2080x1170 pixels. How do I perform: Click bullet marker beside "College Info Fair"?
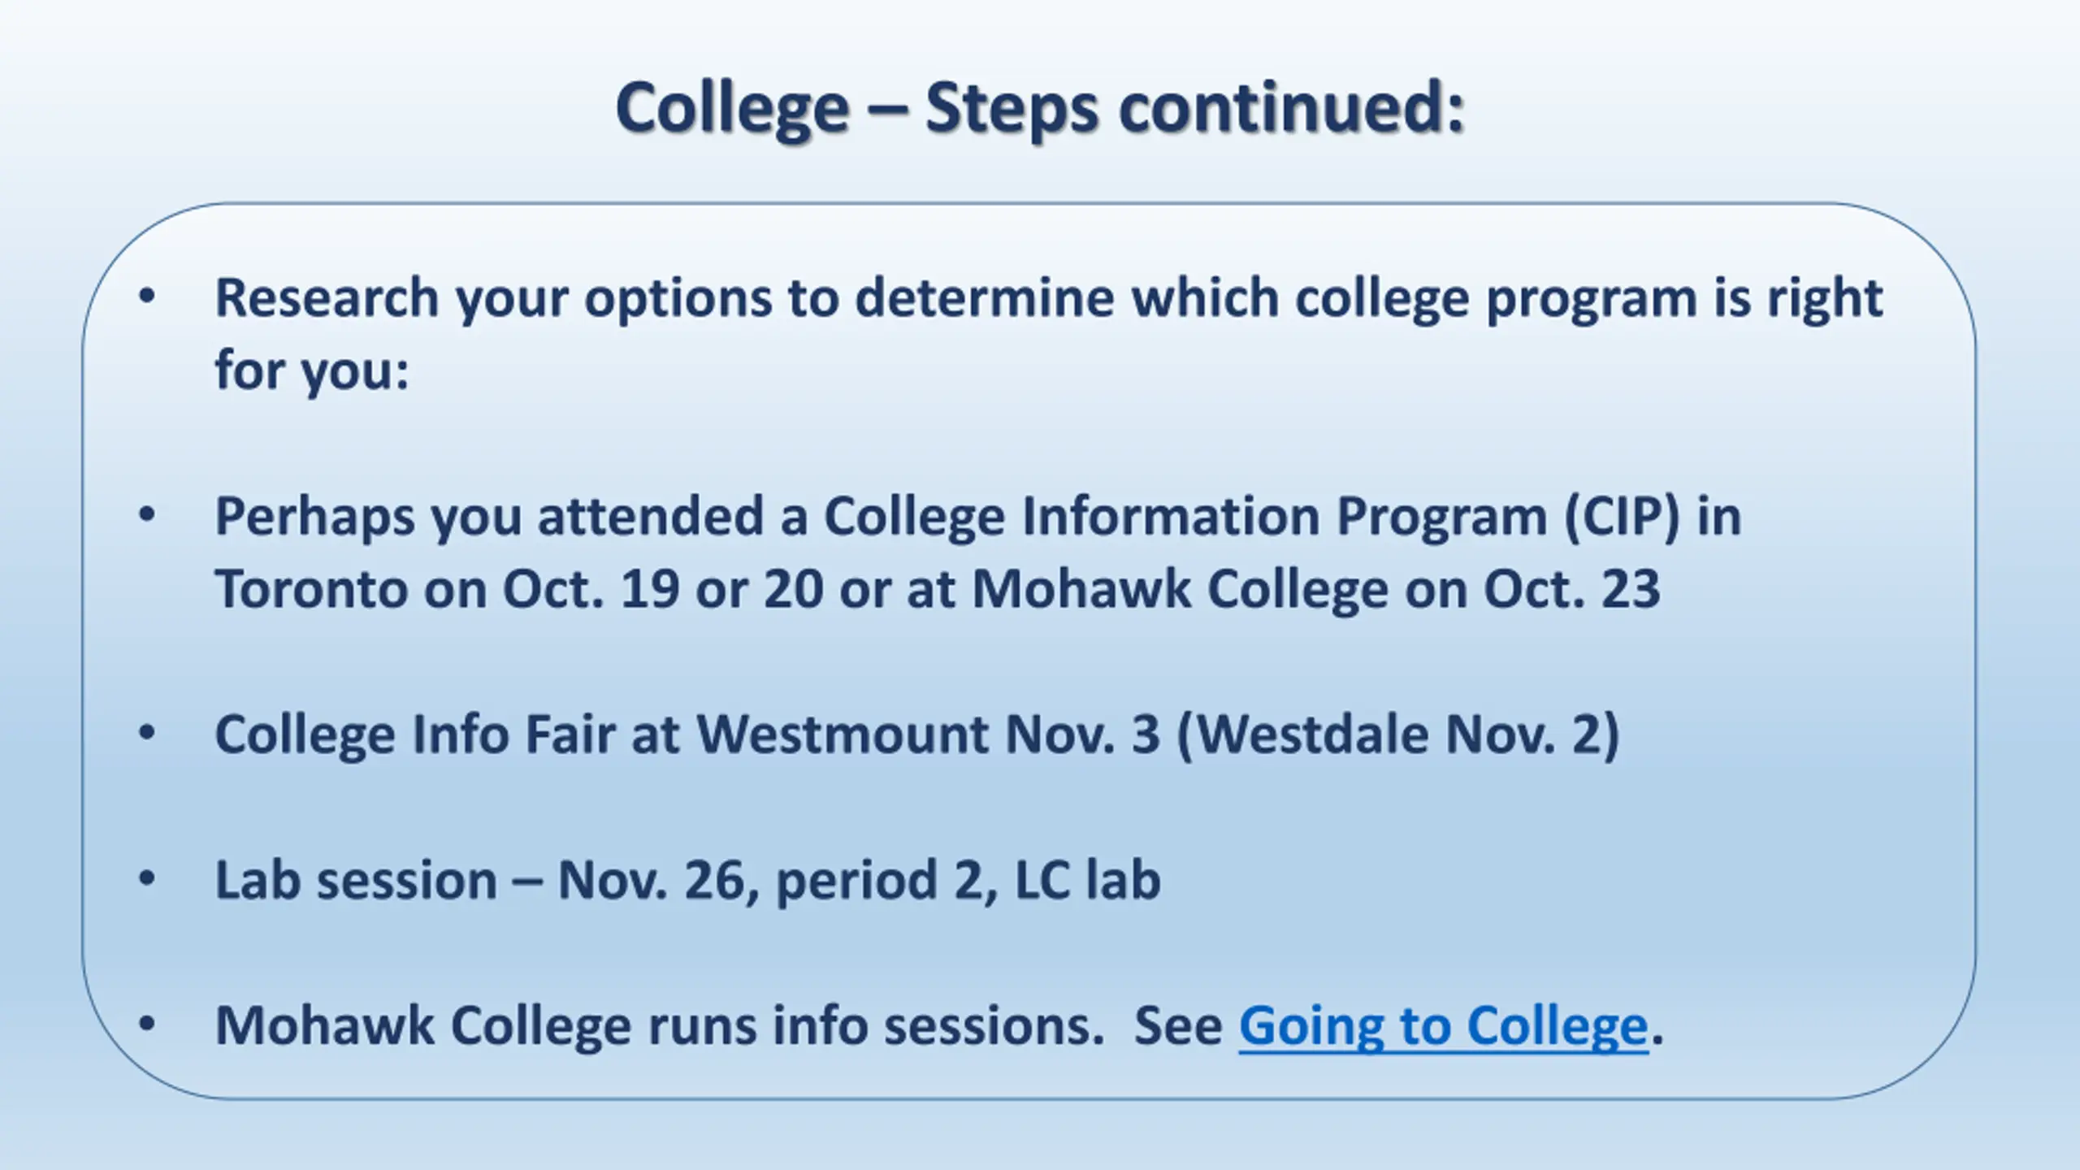(x=147, y=734)
